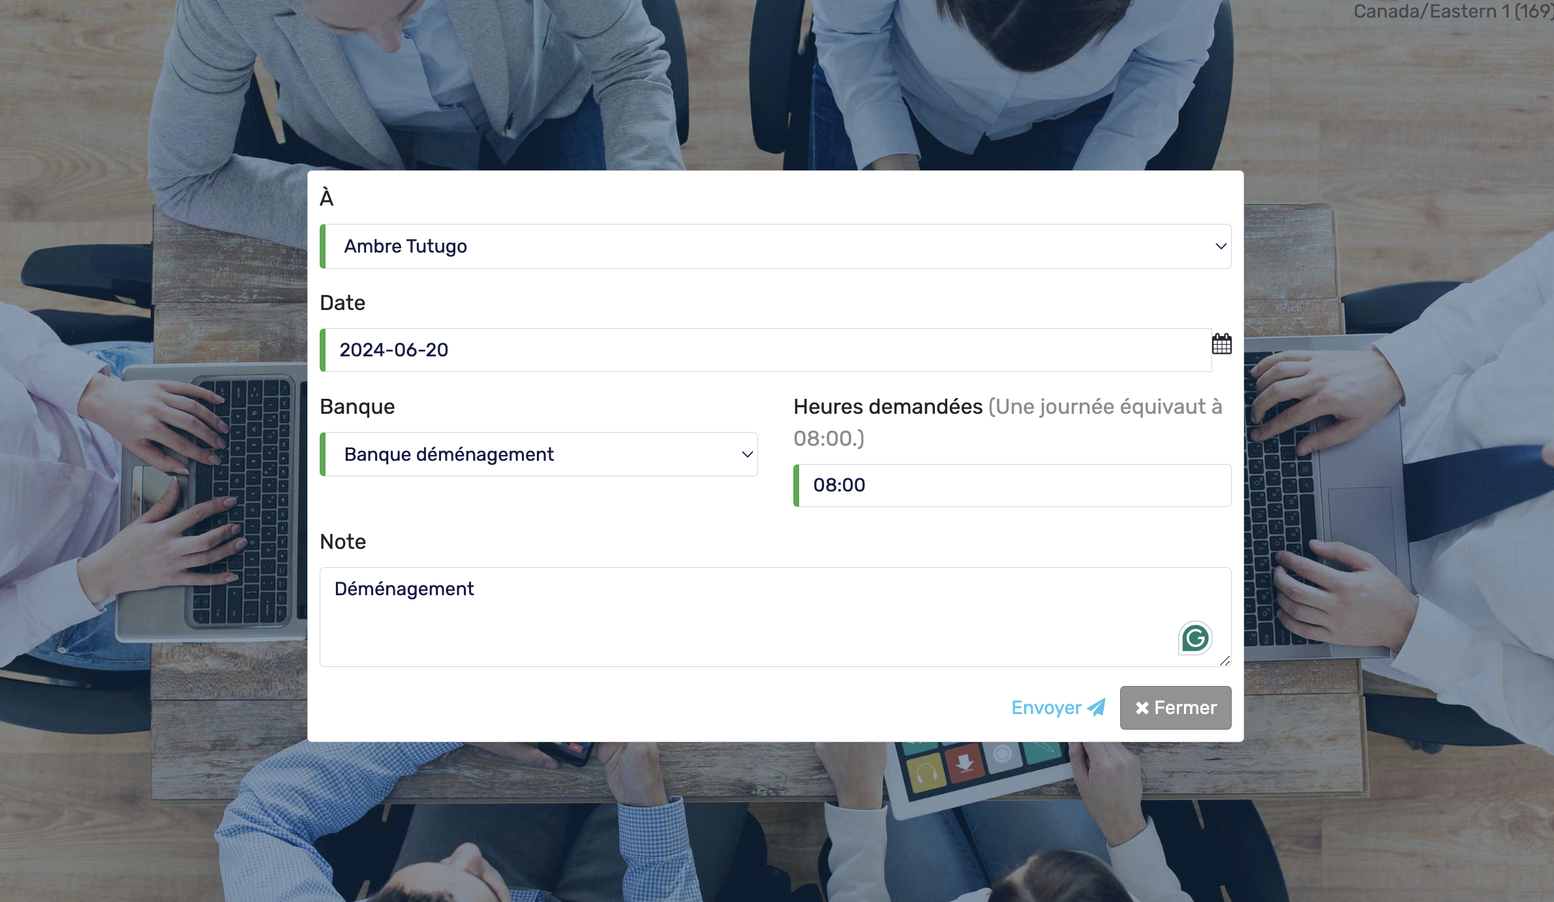Click the "Banque" field label
This screenshot has width=1554, height=902.
357,407
